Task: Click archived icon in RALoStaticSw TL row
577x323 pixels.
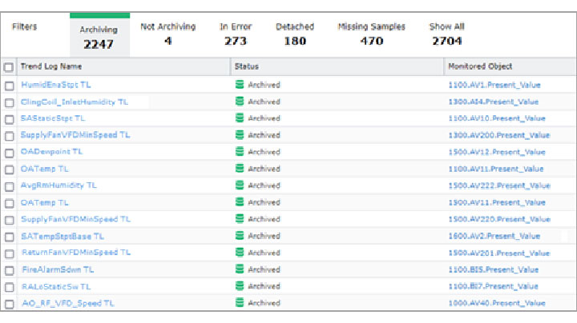Action: pos(239,286)
